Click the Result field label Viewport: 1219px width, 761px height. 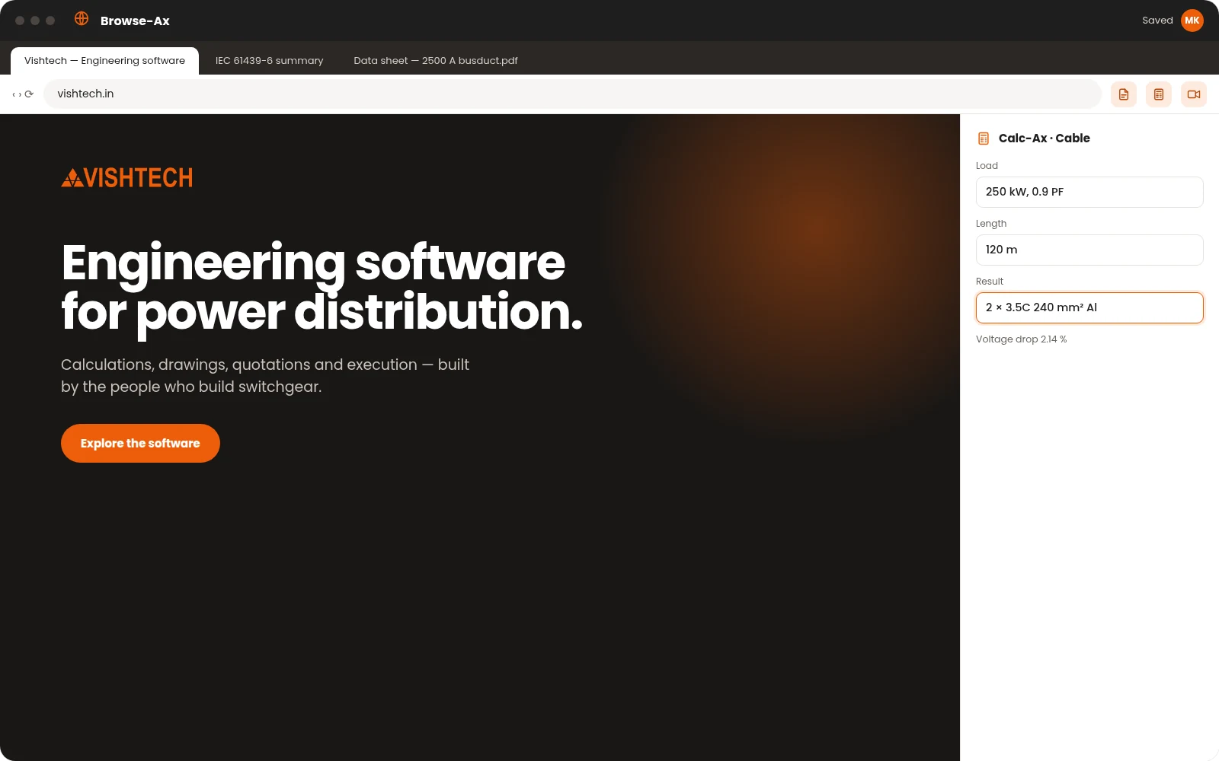click(990, 282)
